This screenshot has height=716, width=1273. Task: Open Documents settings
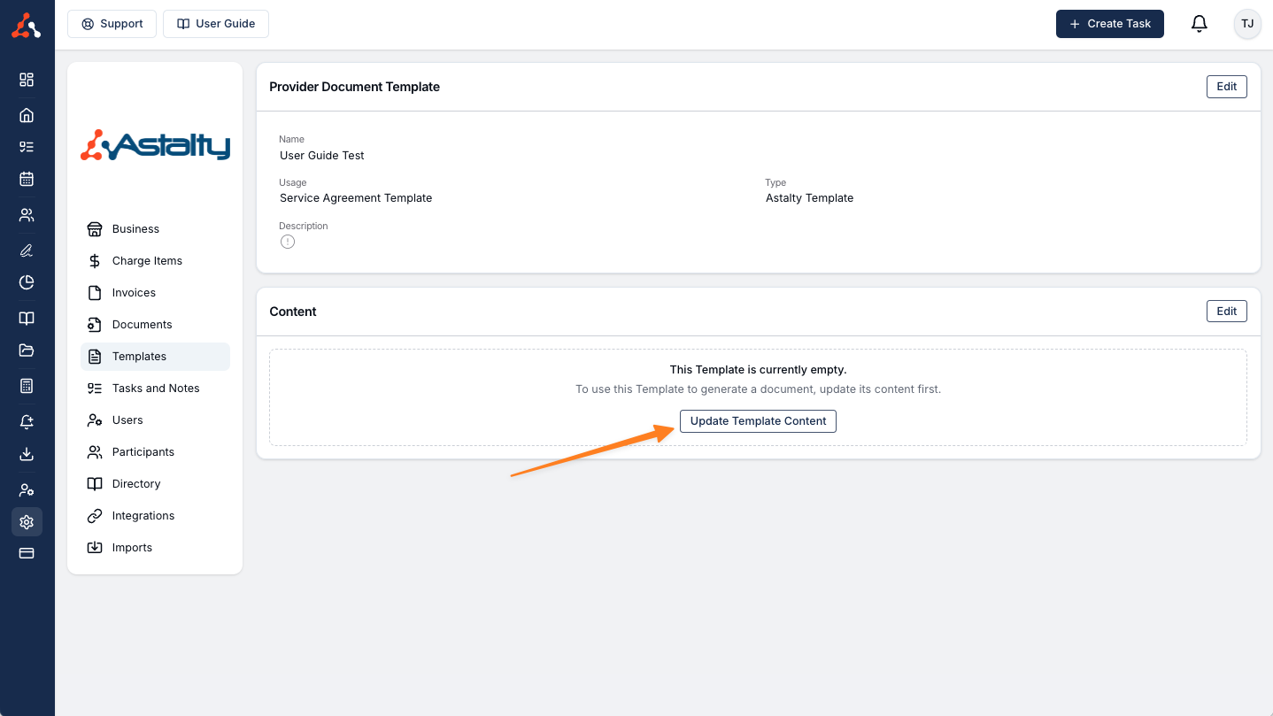coord(155,325)
